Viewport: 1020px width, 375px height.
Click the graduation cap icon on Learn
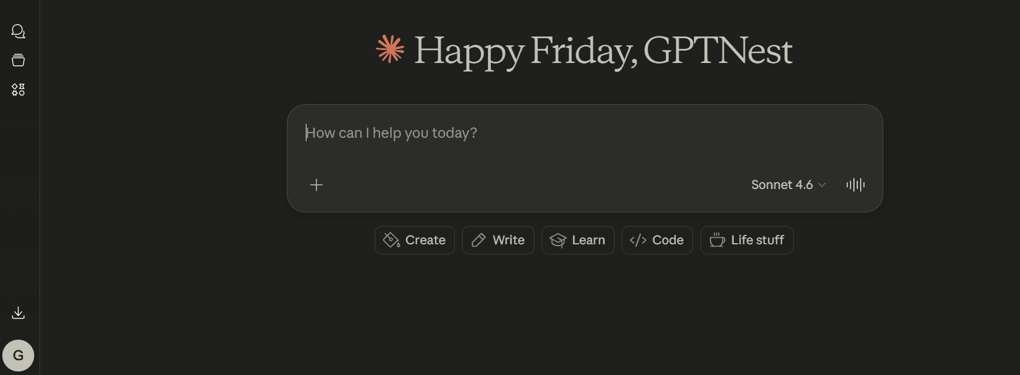click(557, 240)
